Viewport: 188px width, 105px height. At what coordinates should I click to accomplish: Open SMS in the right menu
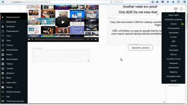pos(173,41)
